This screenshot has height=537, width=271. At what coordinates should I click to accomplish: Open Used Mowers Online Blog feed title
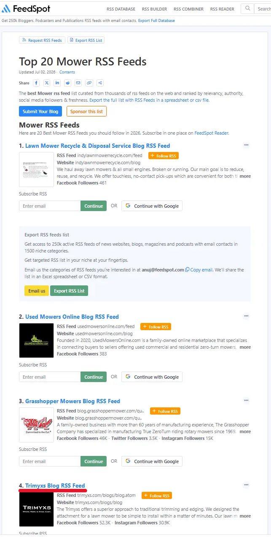[x=72, y=317]
